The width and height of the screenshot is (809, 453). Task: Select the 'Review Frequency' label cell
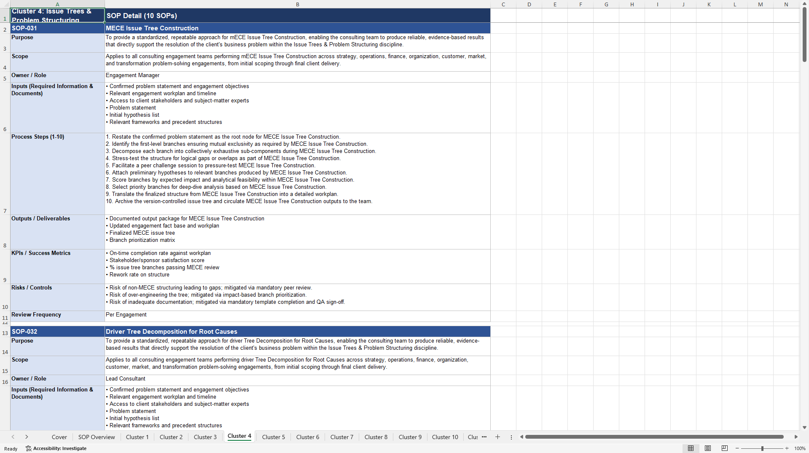click(57, 316)
